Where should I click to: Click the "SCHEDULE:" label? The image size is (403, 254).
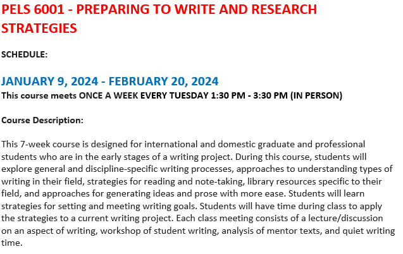pyautogui.click(x=25, y=54)
